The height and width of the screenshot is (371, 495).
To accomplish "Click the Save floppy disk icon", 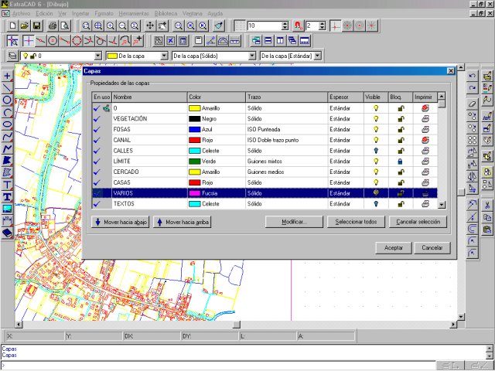I will pos(36,26).
